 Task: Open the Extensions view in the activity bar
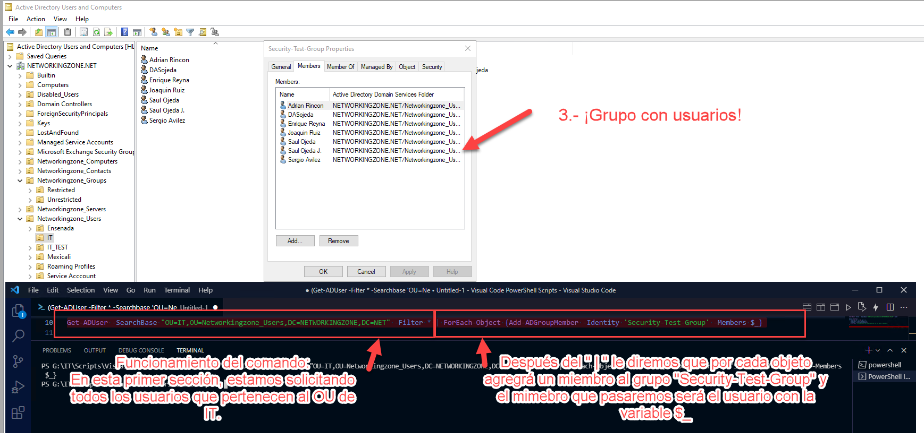18,412
